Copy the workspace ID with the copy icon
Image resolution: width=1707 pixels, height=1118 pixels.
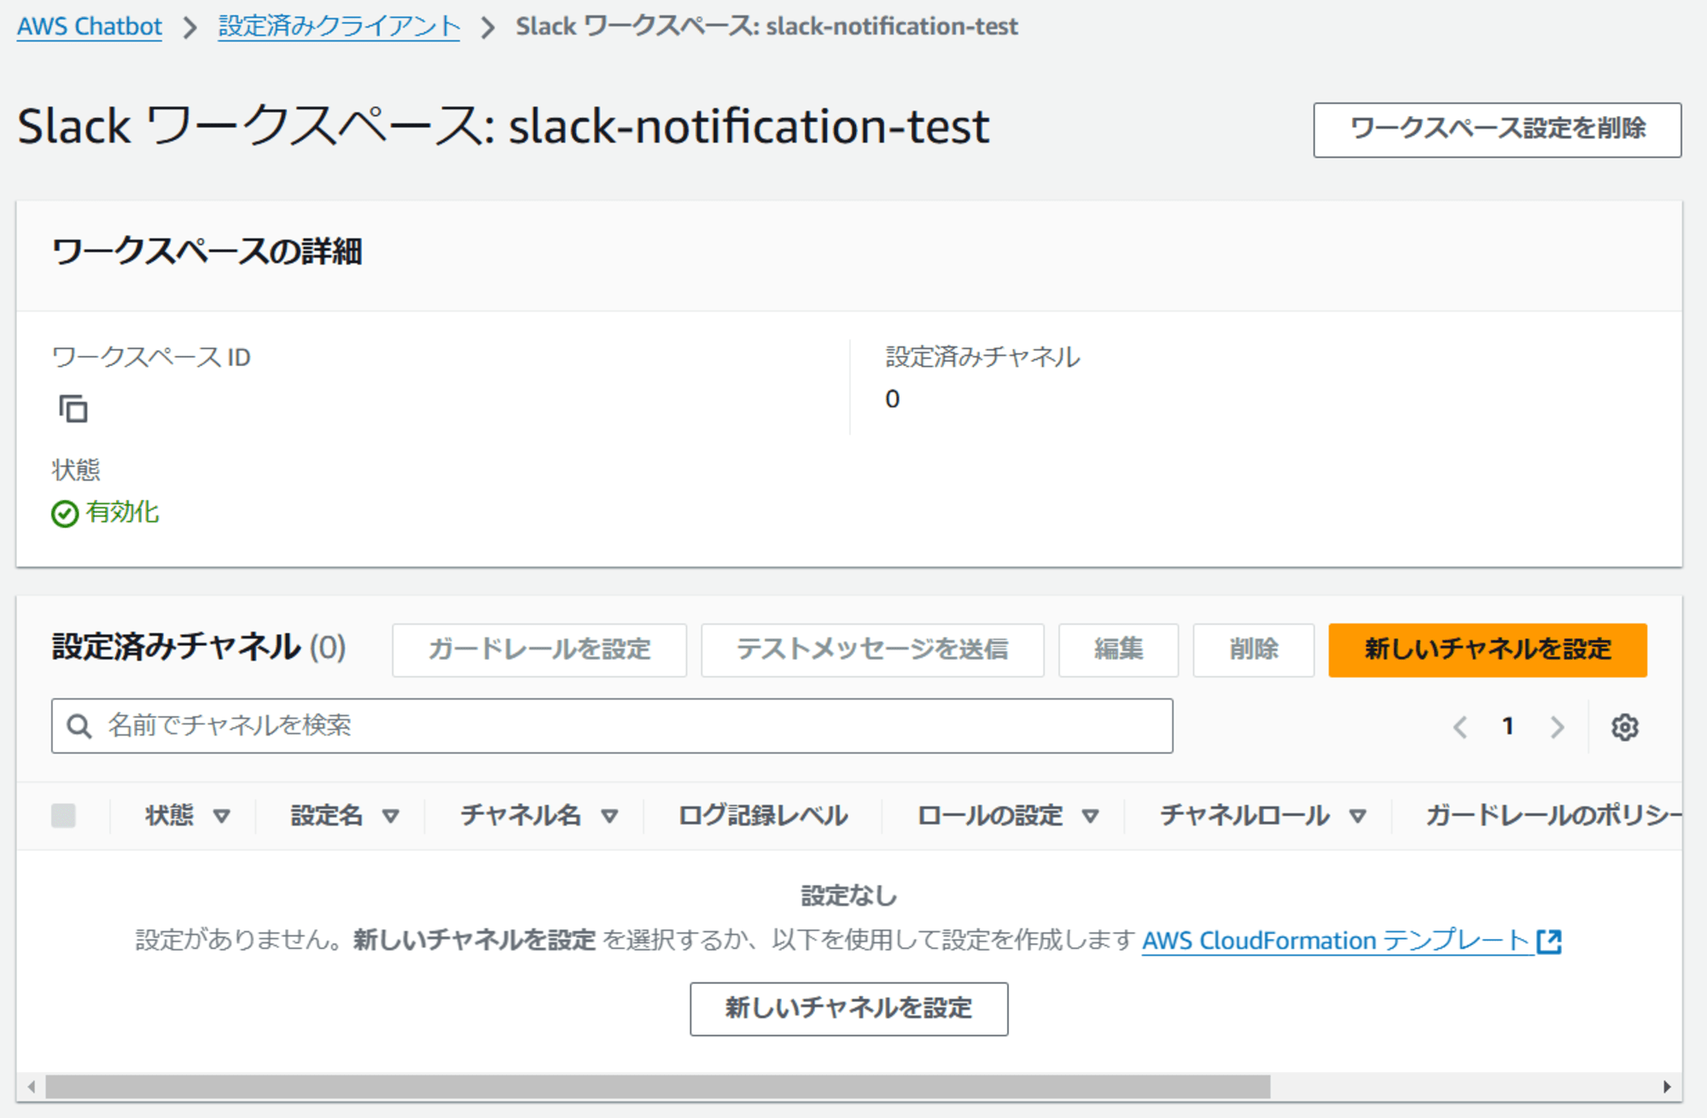click(x=73, y=409)
